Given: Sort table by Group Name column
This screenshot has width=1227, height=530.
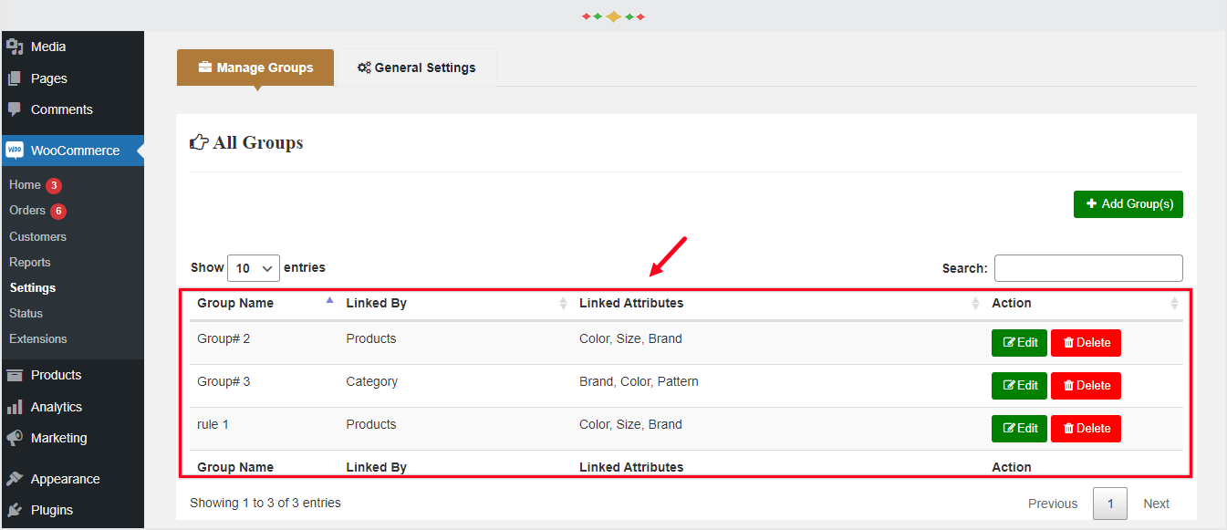Looking at the screenshot, I should coord(329,302).
